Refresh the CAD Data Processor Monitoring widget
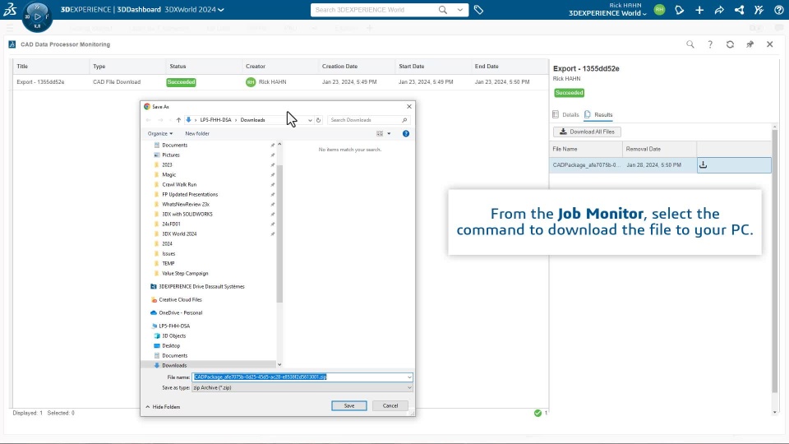This screenshot has width=789, height=444. pyautogui.click(x=730, y=44)
